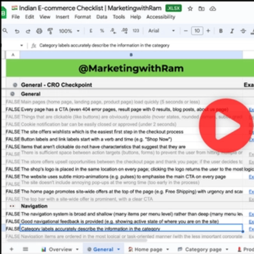This screenshot has width=254, height=254.
Task: Open example link in micro-animations row
Action: point(251,177)
